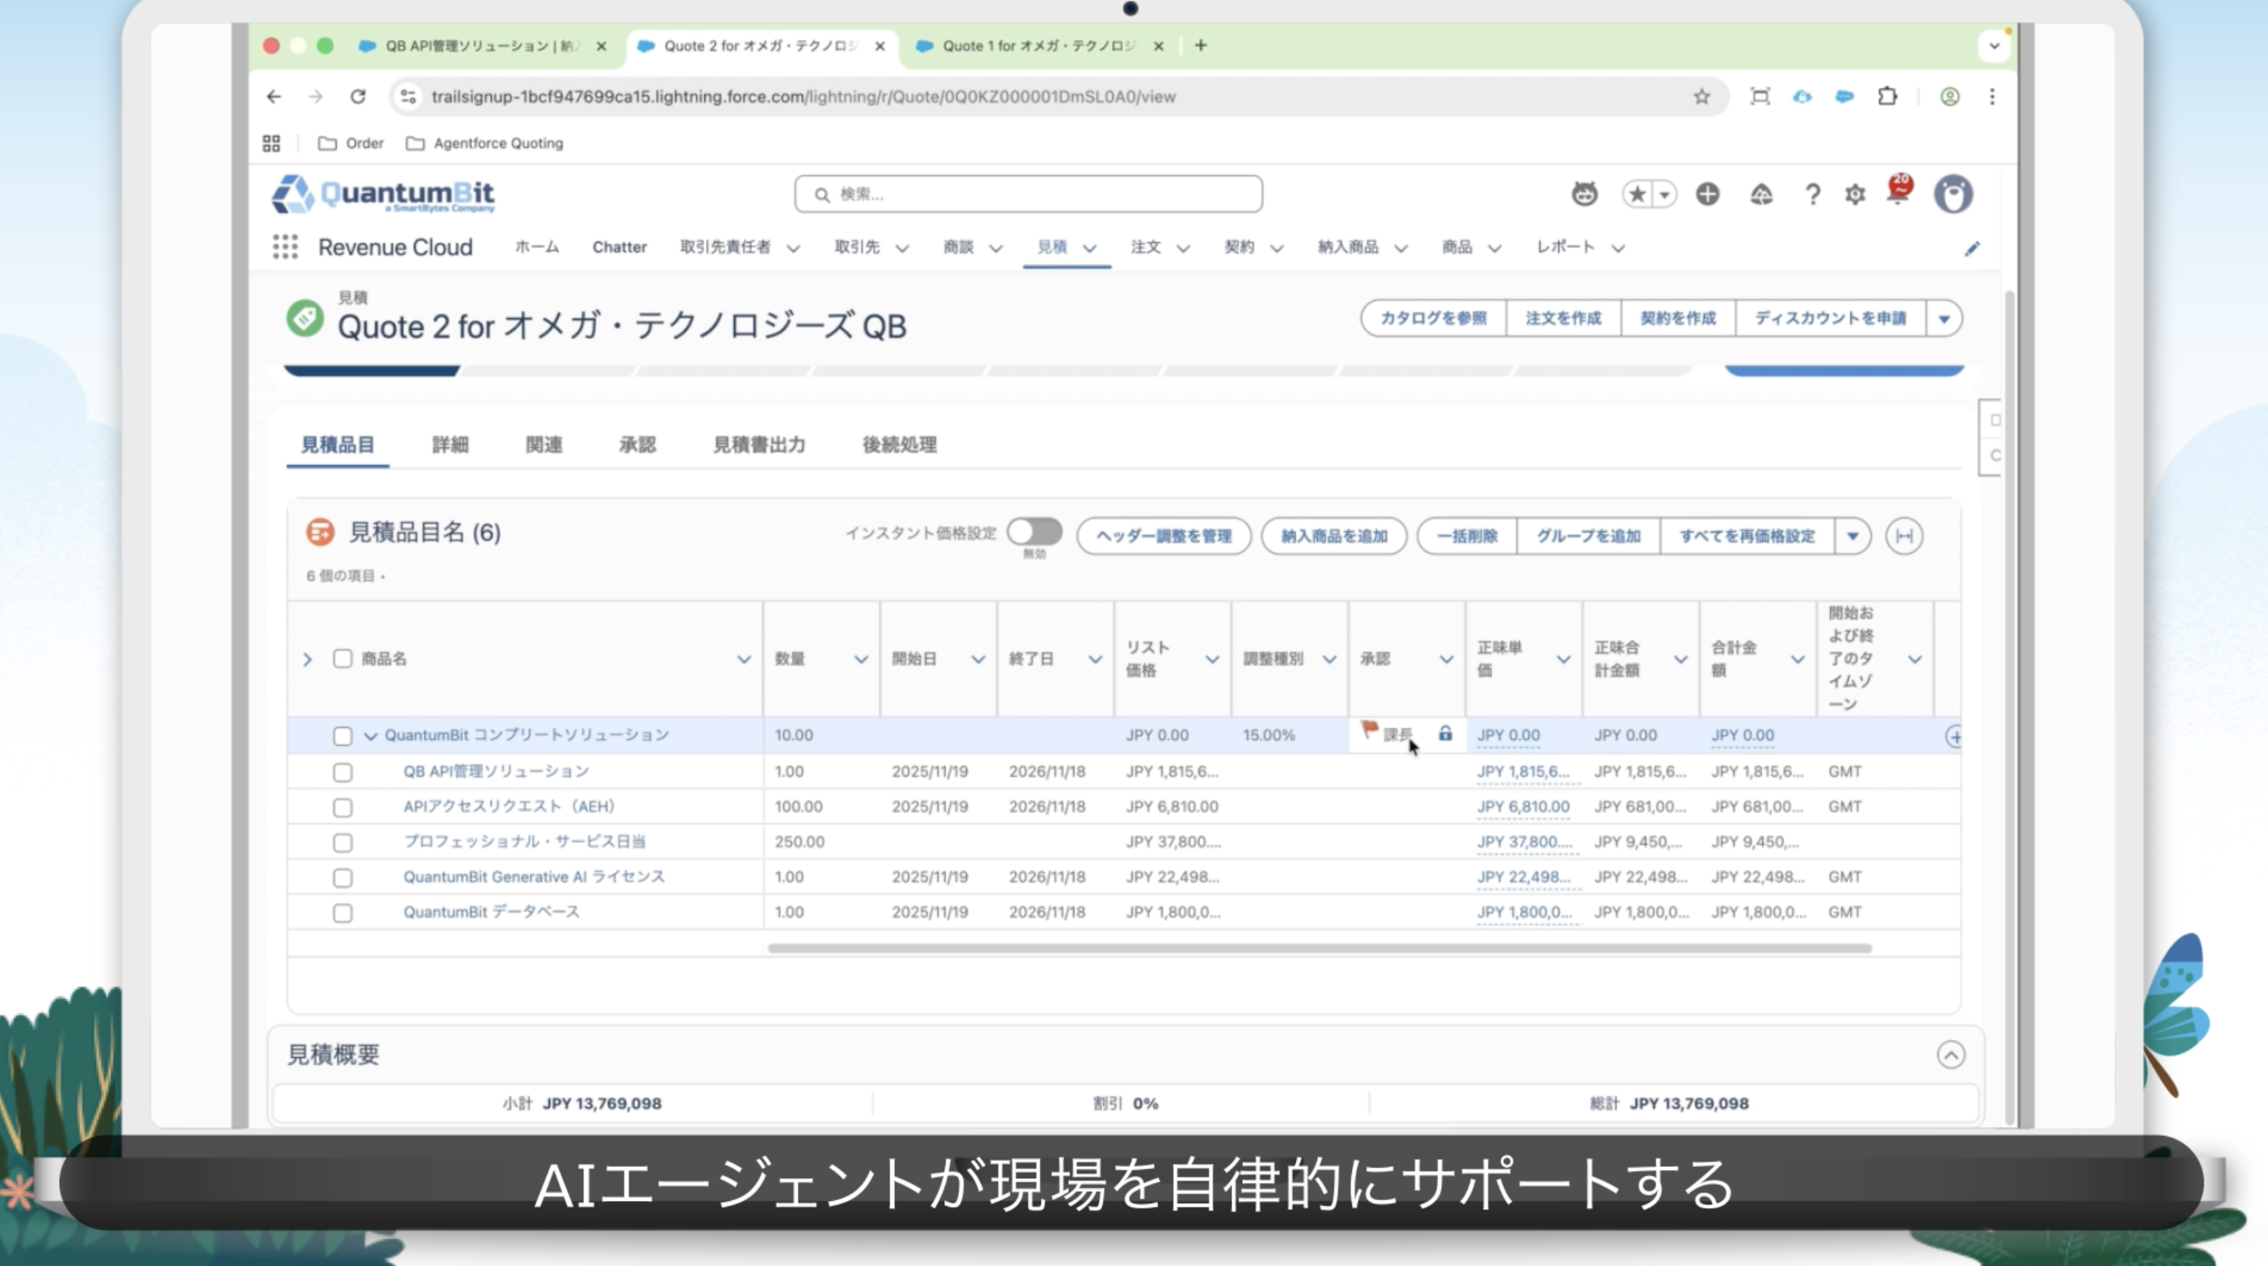Open the Chrome extensions puzzle icon

tap(1886, 96)
